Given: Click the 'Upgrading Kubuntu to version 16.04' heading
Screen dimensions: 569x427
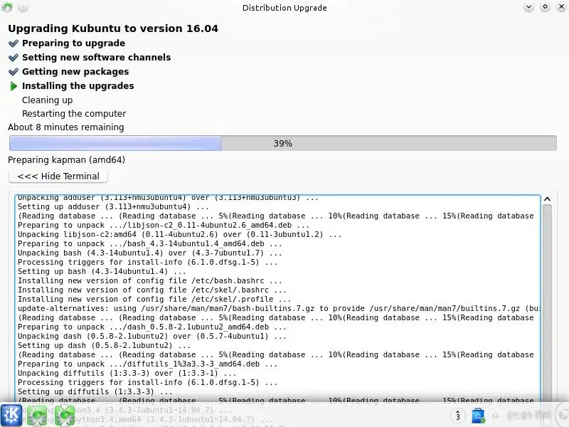Looking at the screenshot, I should point(113,28).
